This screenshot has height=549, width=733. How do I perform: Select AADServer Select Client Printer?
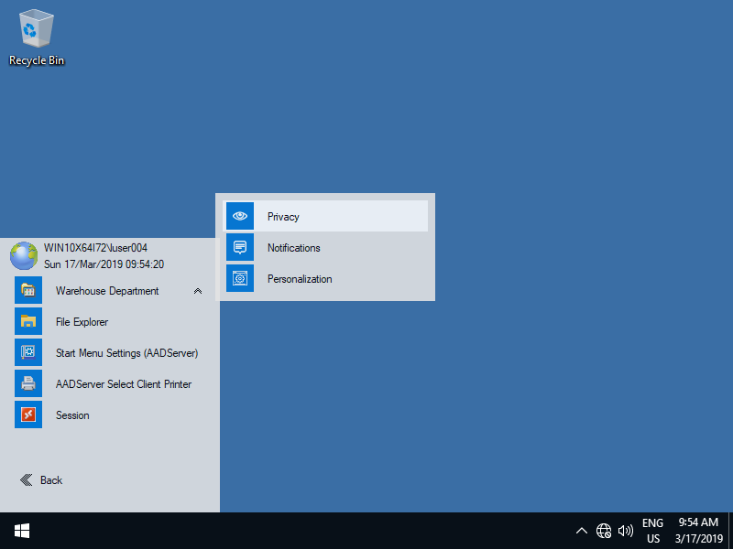[124, 384]
